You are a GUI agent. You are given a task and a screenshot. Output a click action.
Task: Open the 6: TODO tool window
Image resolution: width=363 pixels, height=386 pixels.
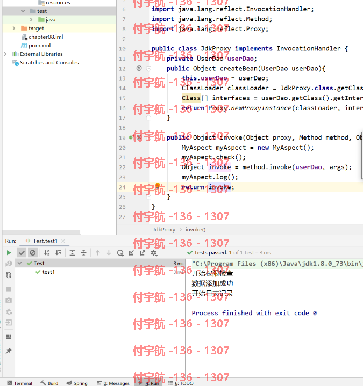(x=181, y=383)
